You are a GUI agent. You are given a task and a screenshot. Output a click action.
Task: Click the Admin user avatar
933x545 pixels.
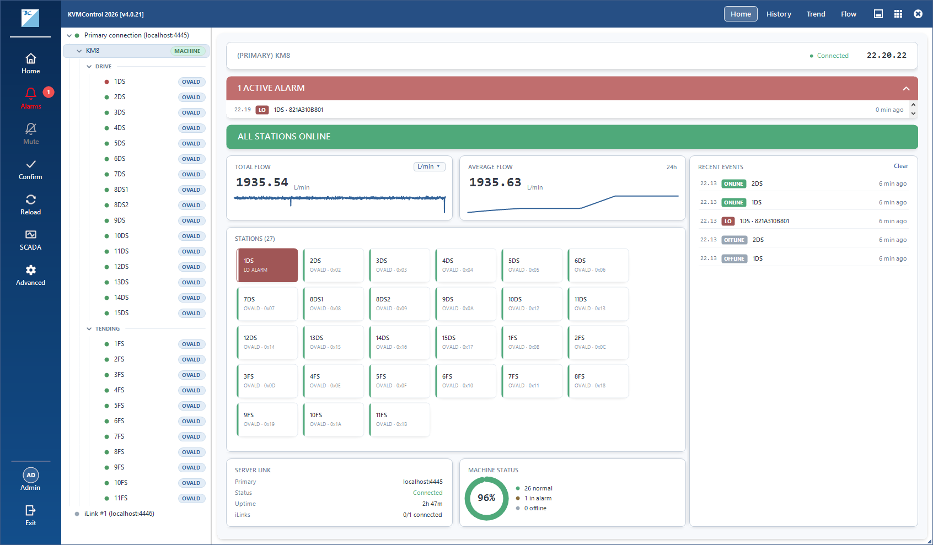31,475
